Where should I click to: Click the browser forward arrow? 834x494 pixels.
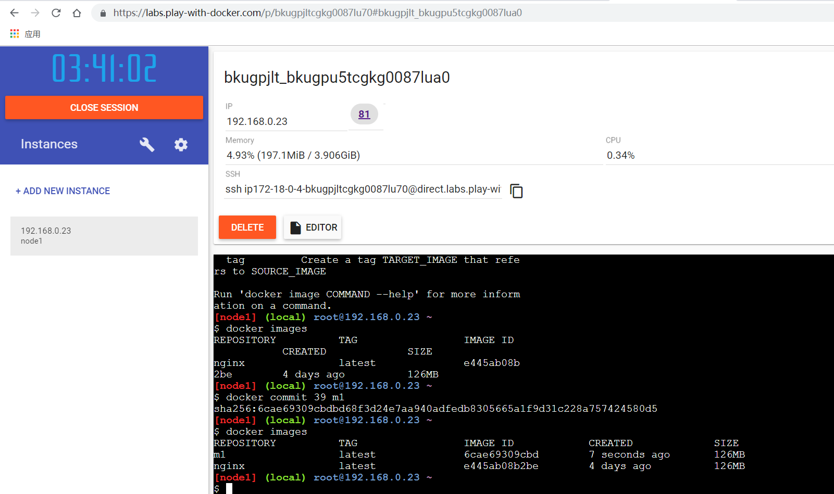35,13
